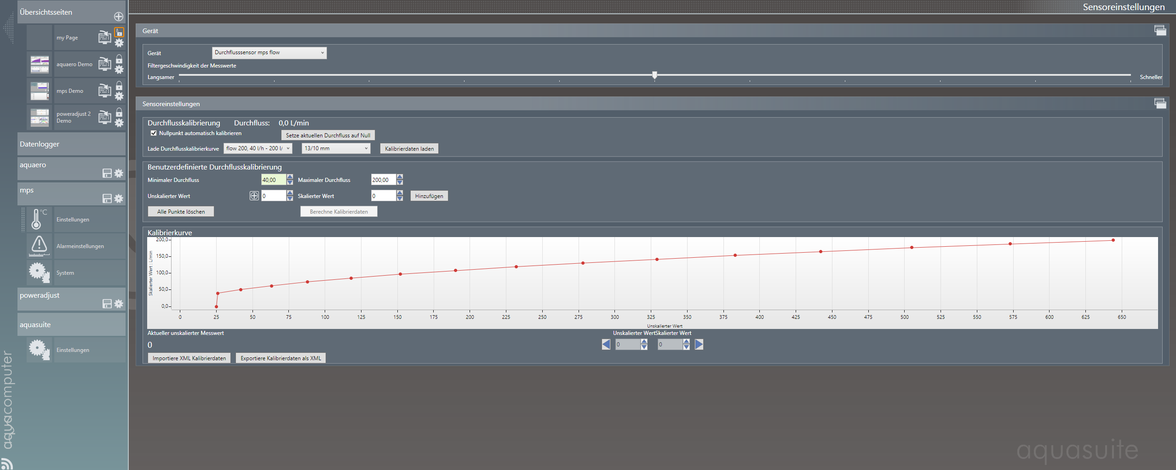The height and width of the screenshot is (470, 1176).
Task: Decrease Minimaler Durchfluss with down arrow
Action: tap(290, 182)
